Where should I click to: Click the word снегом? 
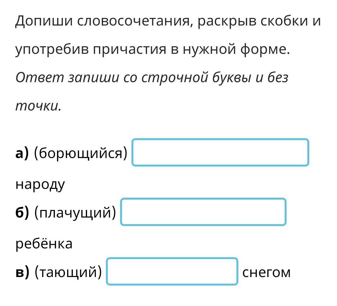[266, 272]
